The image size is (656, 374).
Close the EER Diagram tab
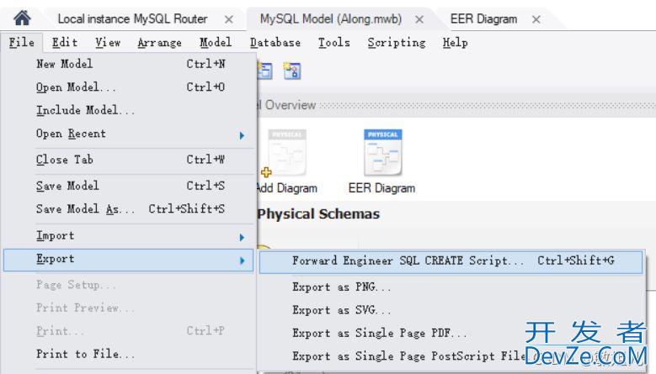coord(536,19)
